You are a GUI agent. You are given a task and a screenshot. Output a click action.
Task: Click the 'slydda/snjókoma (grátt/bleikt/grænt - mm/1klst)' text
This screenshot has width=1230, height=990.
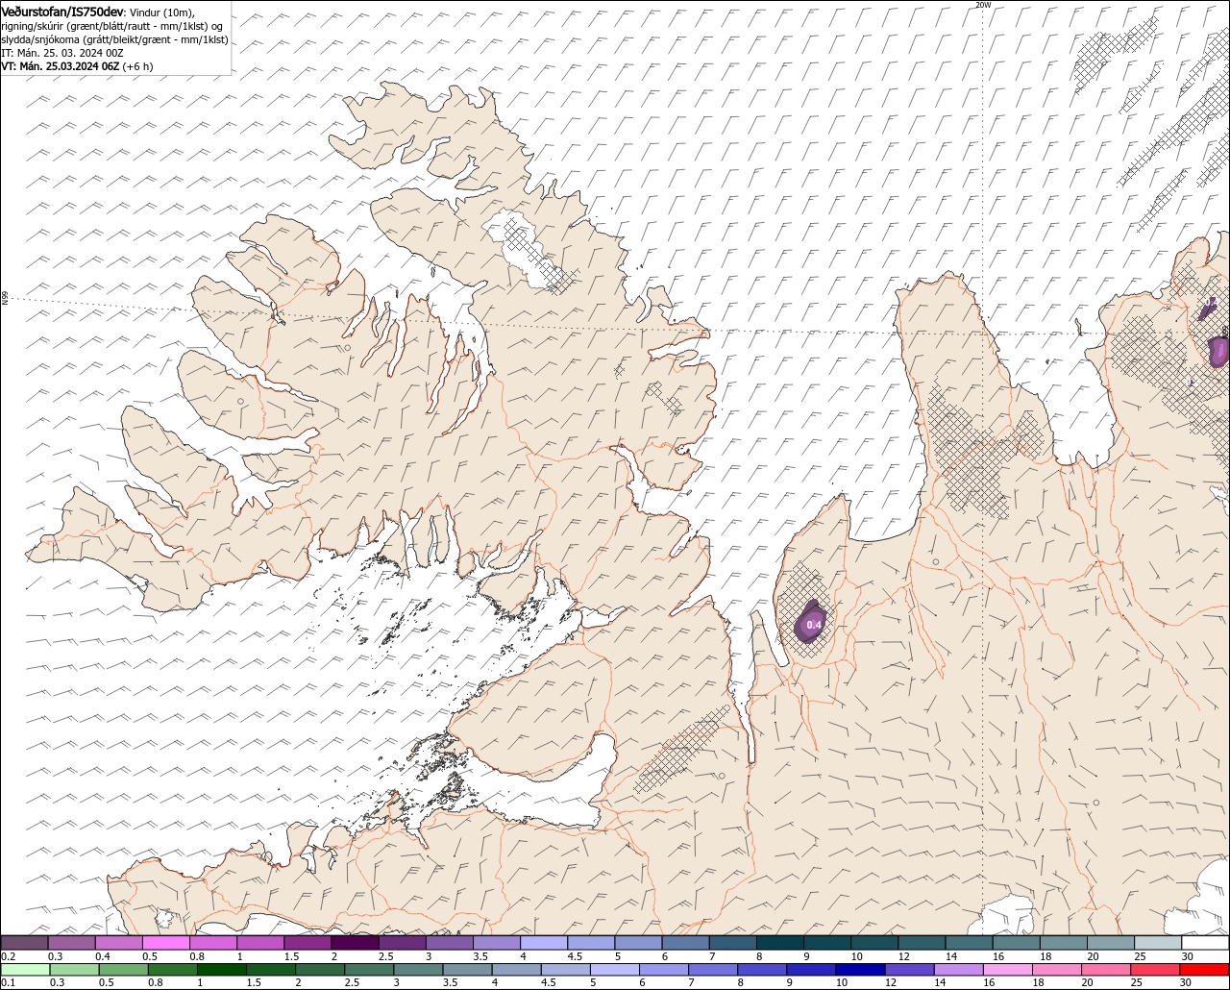point(114,39)
